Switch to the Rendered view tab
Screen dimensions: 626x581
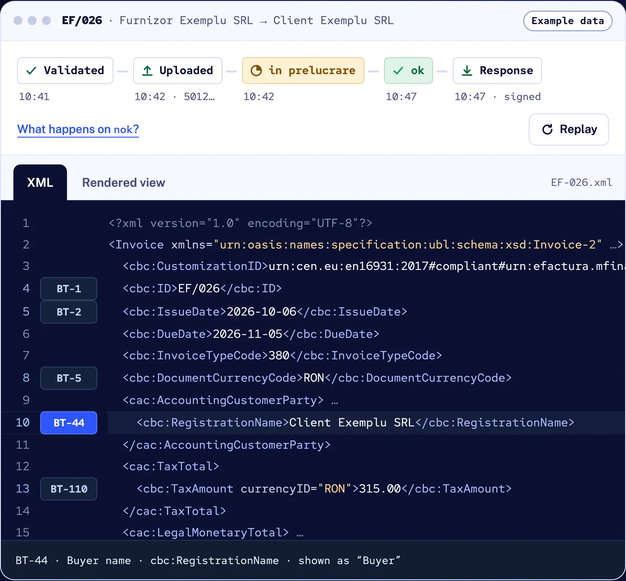[123, 182]
